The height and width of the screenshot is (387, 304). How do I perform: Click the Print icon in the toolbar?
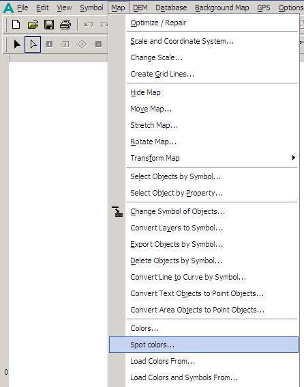click(x=65, y=25)
